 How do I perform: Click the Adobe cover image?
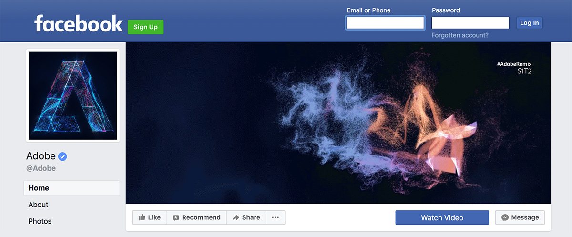click(x=338, y=123)
